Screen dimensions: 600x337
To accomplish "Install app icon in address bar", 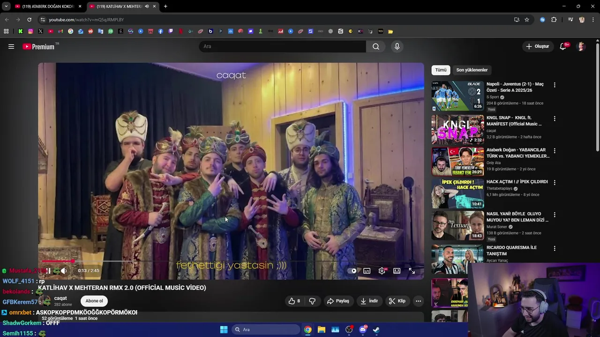I will click(x=517, y=20).
